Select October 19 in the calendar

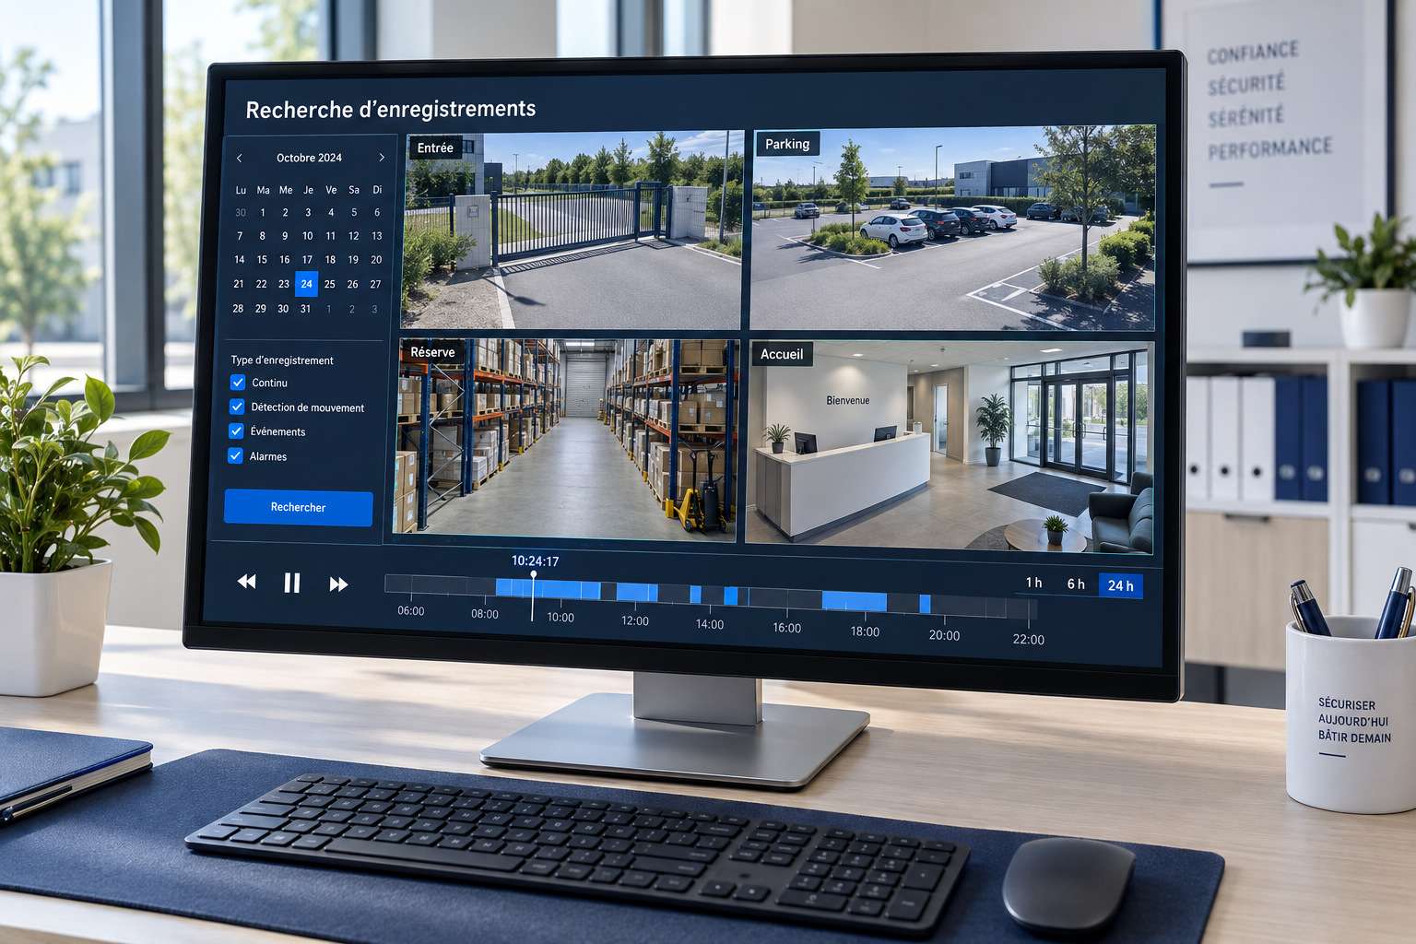(353, 260)
